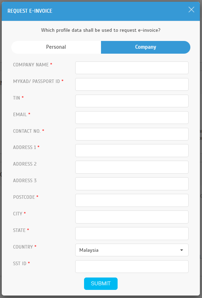202x298 pixels.
Task: Click the State input field
Action: click(x=132, y=233)
